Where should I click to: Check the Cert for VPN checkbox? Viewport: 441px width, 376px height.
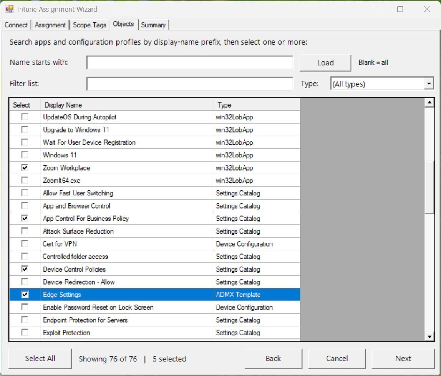tap(25, 243)
